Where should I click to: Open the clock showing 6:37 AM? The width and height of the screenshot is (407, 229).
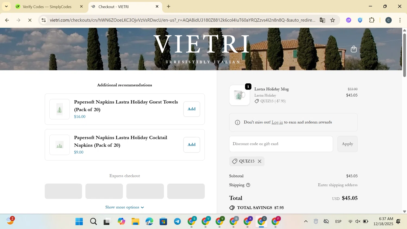click(x=383, y=221)
